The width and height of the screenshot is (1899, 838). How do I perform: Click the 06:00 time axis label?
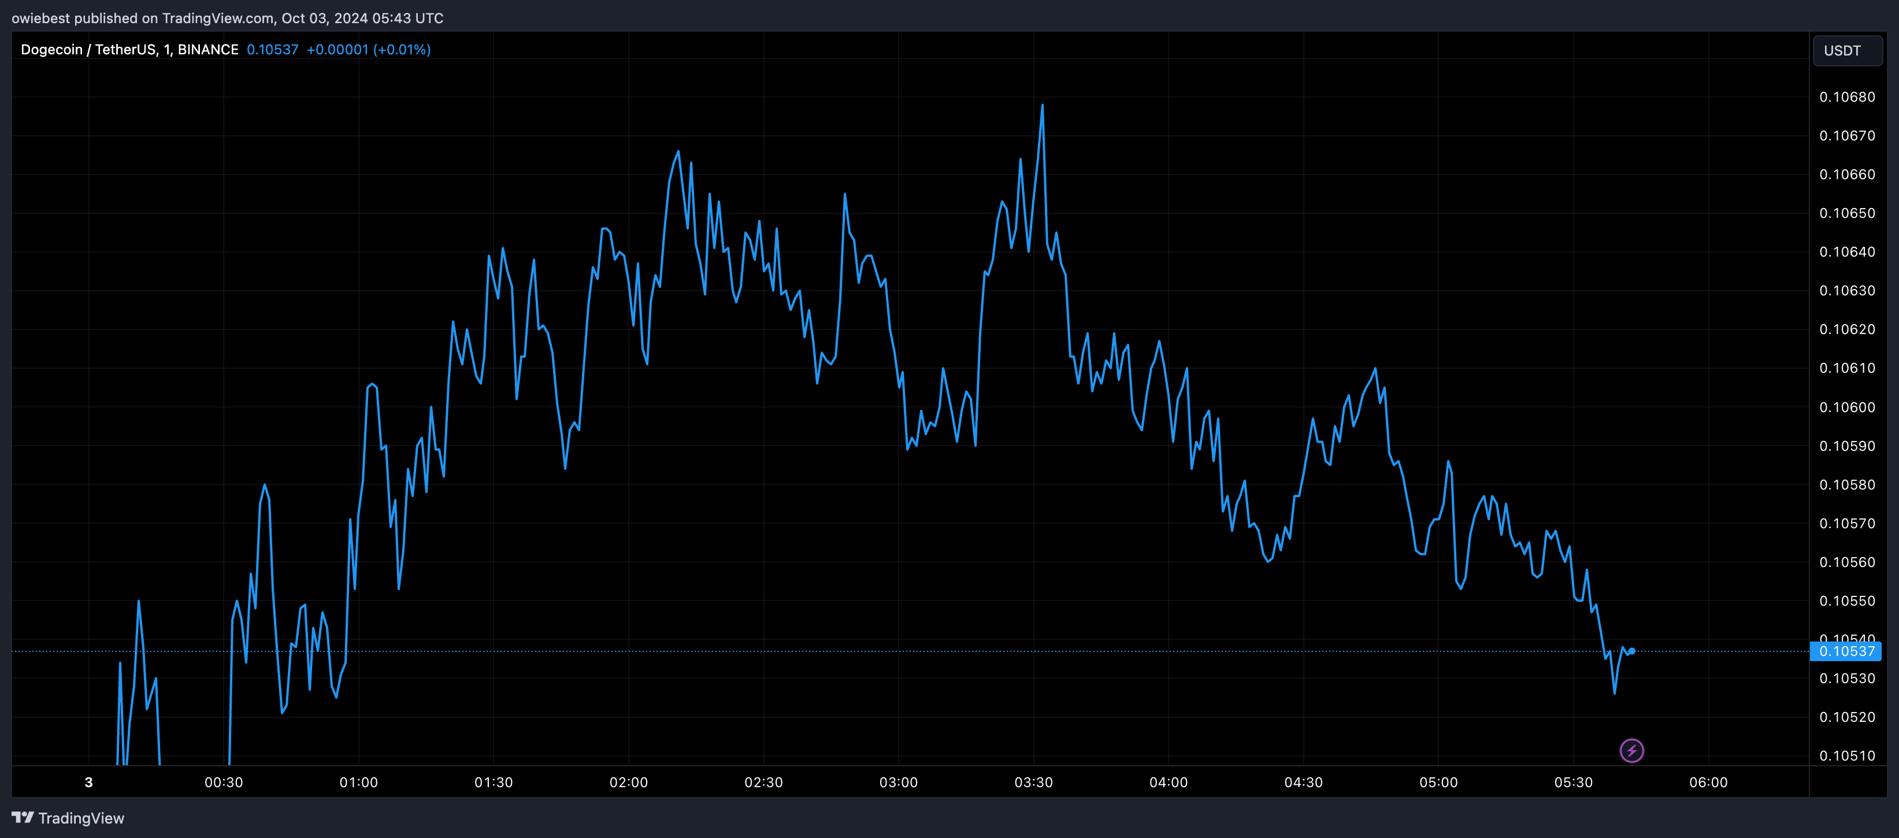click(x=1708, y=782)
